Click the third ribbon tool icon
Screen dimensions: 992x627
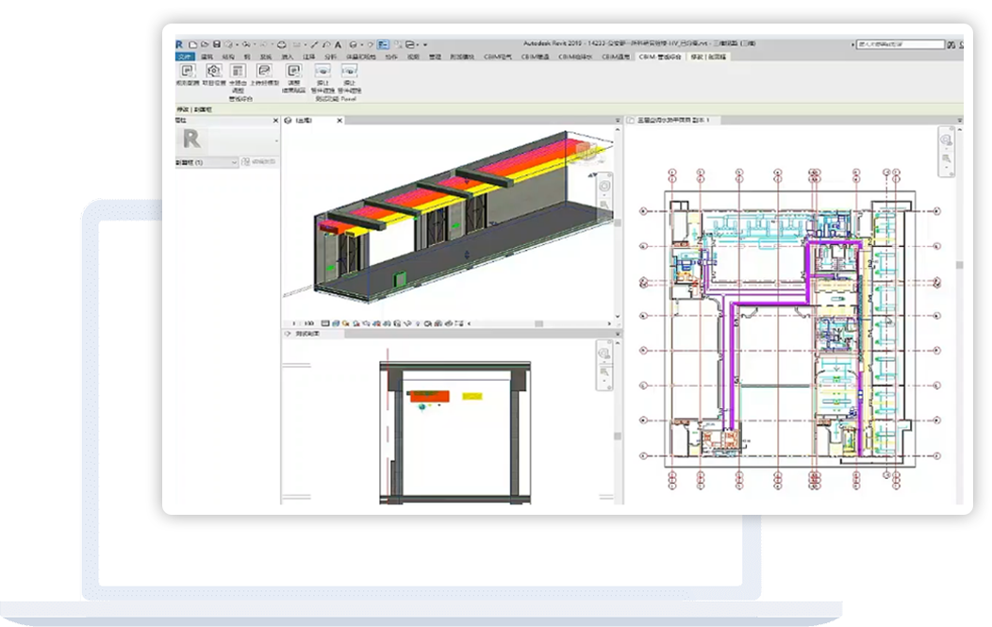(x=238, y=71)
